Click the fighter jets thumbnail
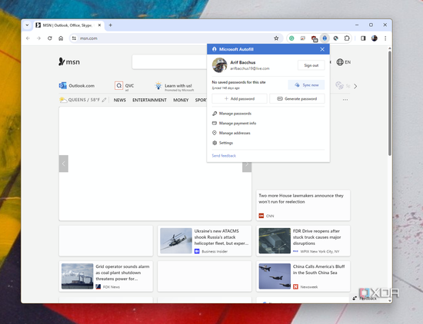 [x=275, y=276]
